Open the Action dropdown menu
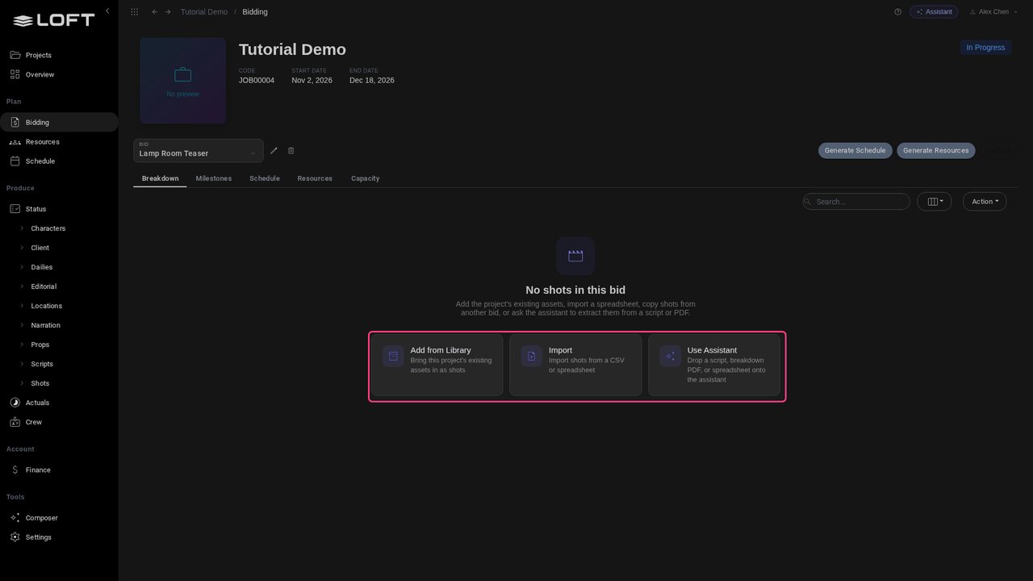 click(985, 202)
